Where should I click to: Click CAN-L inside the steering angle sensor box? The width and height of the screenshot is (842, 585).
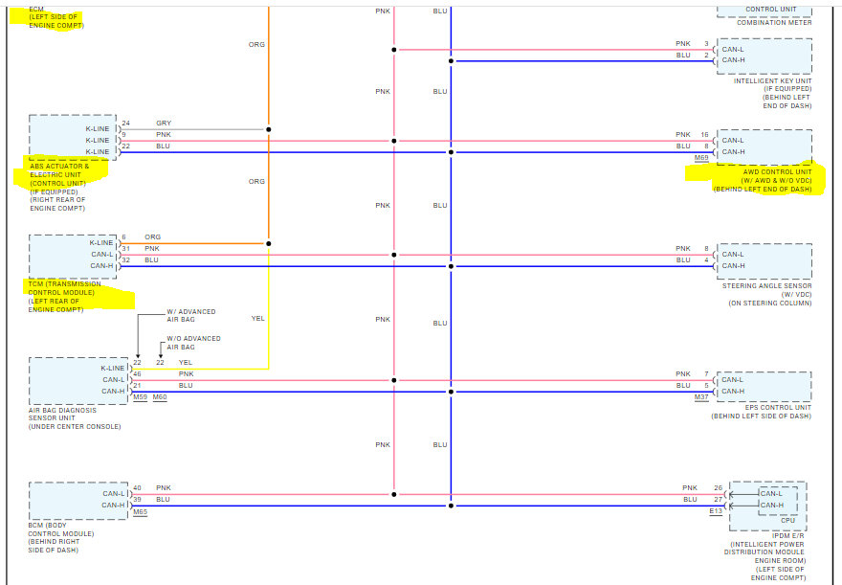[x=733, y=254]
